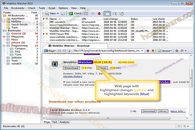Open the New bookmark toolbar button
195x130 pixels.
click(x=50, y=14)
